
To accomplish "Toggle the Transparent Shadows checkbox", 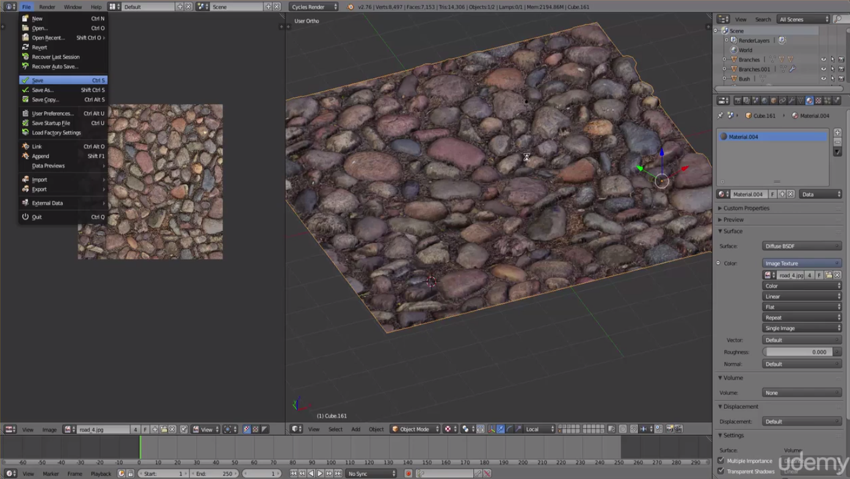I will [721, 471].
